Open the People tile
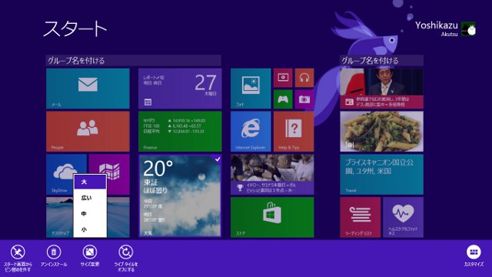The width and height of the screenshot is (492, 277). tap(88, 132)
